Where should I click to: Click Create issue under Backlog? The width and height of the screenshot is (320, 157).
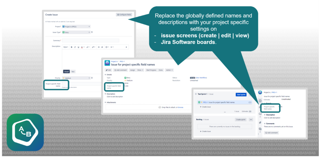coord(205,131)
